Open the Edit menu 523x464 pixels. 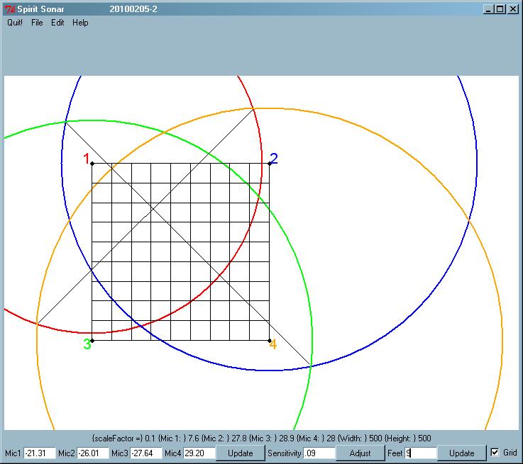click(57, 23)
